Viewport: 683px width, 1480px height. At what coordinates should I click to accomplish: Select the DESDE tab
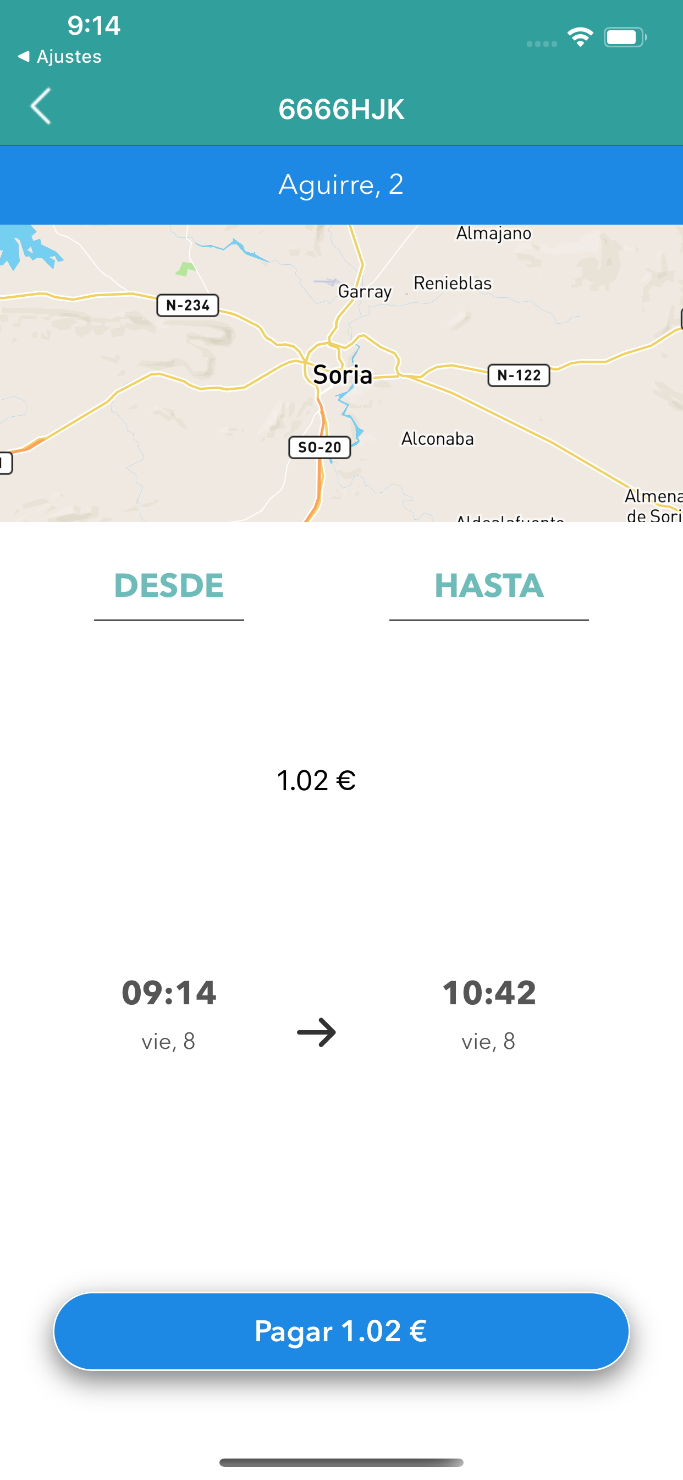pos(169,586)
